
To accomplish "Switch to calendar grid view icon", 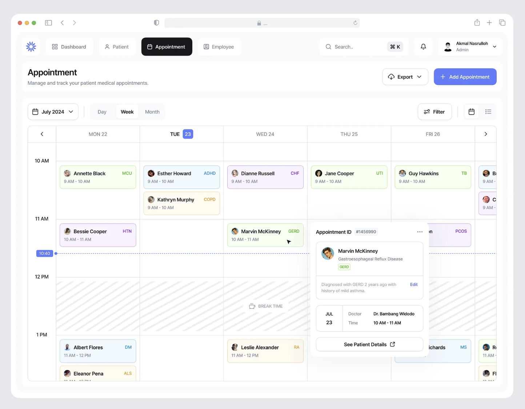I will click(471, 112).
